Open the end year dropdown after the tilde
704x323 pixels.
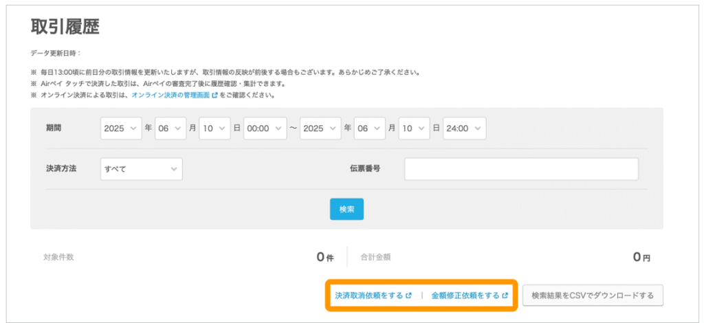pyautogui.click(x=320, y=129)
